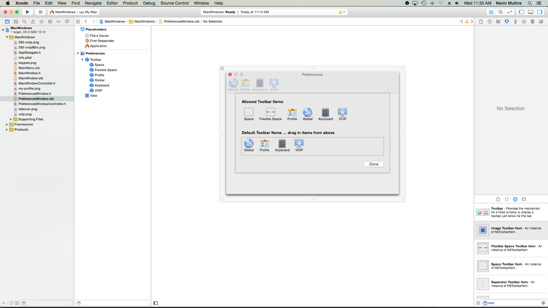Image resolution: width=548 pixels, height=308 pixels.
Task: Go forward in editor history
Action: click(x=93, y=22)
